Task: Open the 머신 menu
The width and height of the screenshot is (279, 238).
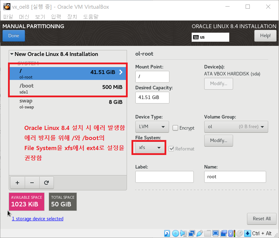Action: (x=24, y=17)
